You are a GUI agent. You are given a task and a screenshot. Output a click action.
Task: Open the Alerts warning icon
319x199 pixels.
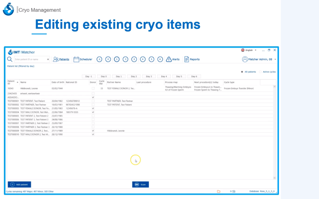(173, 59)
